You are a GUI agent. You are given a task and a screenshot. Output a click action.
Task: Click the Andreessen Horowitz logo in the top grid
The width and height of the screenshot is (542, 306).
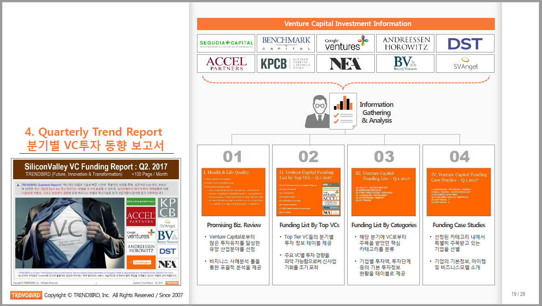click(x=405, y=43)
